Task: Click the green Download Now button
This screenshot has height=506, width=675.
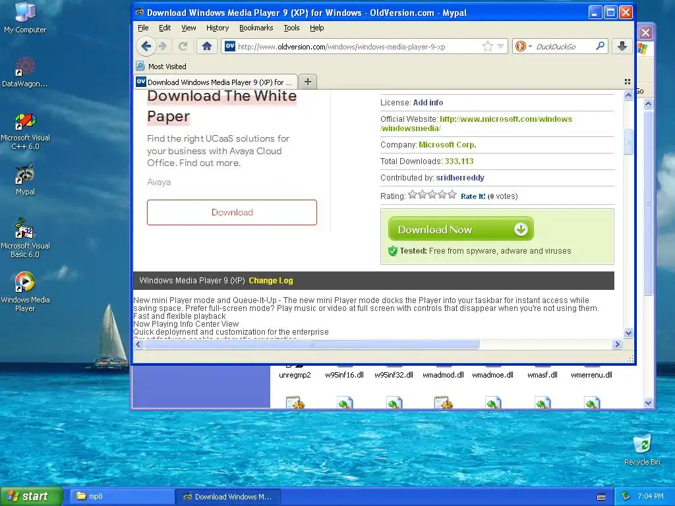Action: click(x=461, y=229)
